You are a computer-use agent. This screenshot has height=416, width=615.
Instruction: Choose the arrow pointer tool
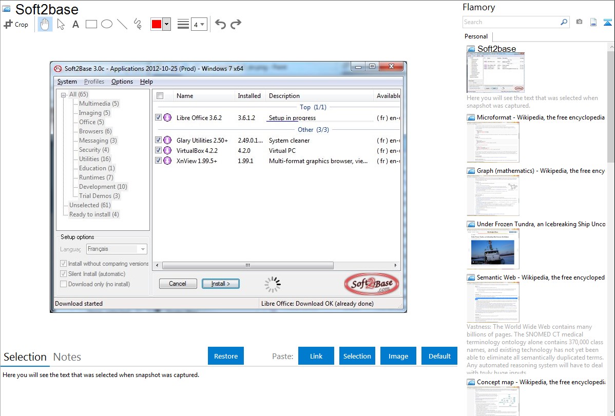(61, 24)
